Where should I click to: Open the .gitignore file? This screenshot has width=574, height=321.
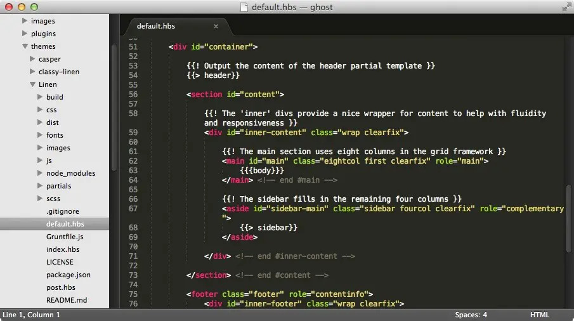(62, 211)
